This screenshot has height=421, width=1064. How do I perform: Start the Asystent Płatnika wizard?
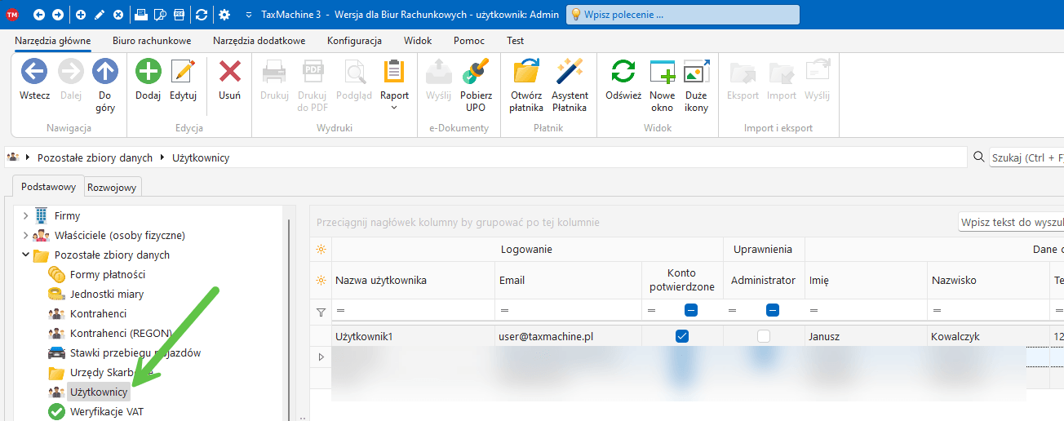click(x=570, y=73)
